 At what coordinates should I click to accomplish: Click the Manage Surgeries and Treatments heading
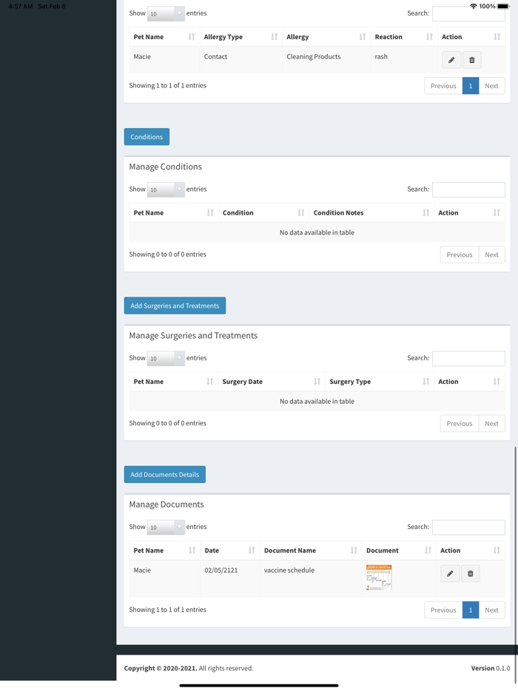[193, 335]
